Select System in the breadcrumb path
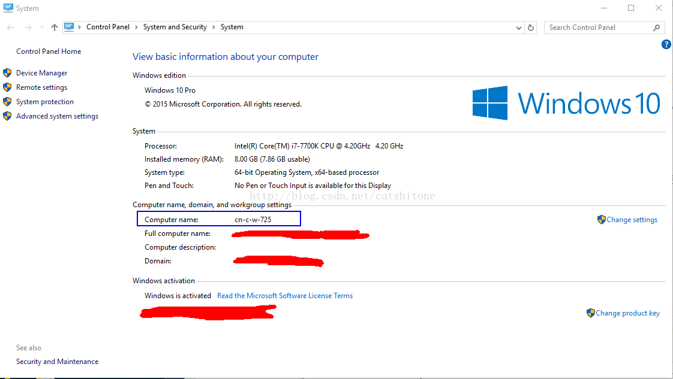Viewport: 673px width, 379px height. click(x=232, y=27)
